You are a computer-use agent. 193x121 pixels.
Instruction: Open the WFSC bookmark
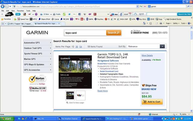click(33, 19)
